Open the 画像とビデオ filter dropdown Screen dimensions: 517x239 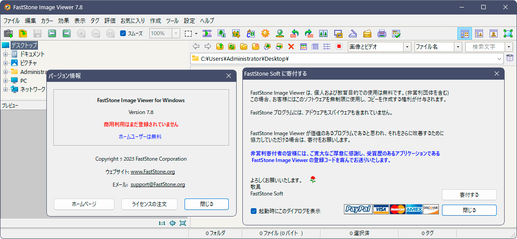tap(408, 47)
